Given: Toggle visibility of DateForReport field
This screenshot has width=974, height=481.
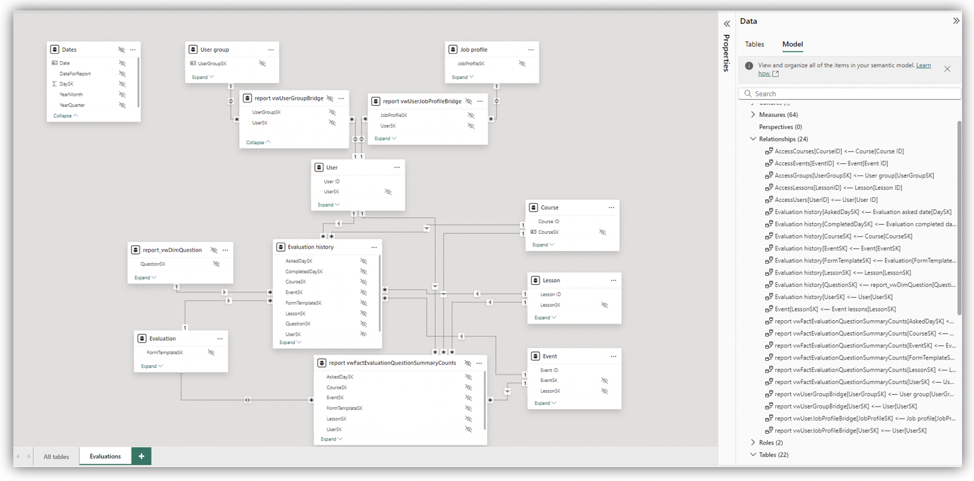Looking at the screenshot, I should (x=122, y=74).
